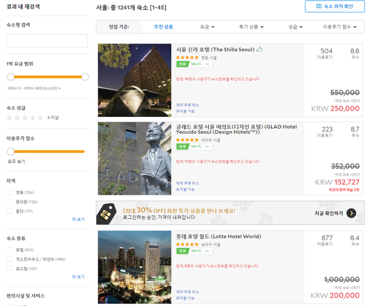
Task: Select first star in 숙소 성급 filter
Action: [9, 117]
